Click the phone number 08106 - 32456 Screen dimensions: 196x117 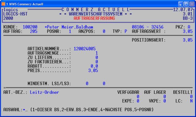point(148,27)
